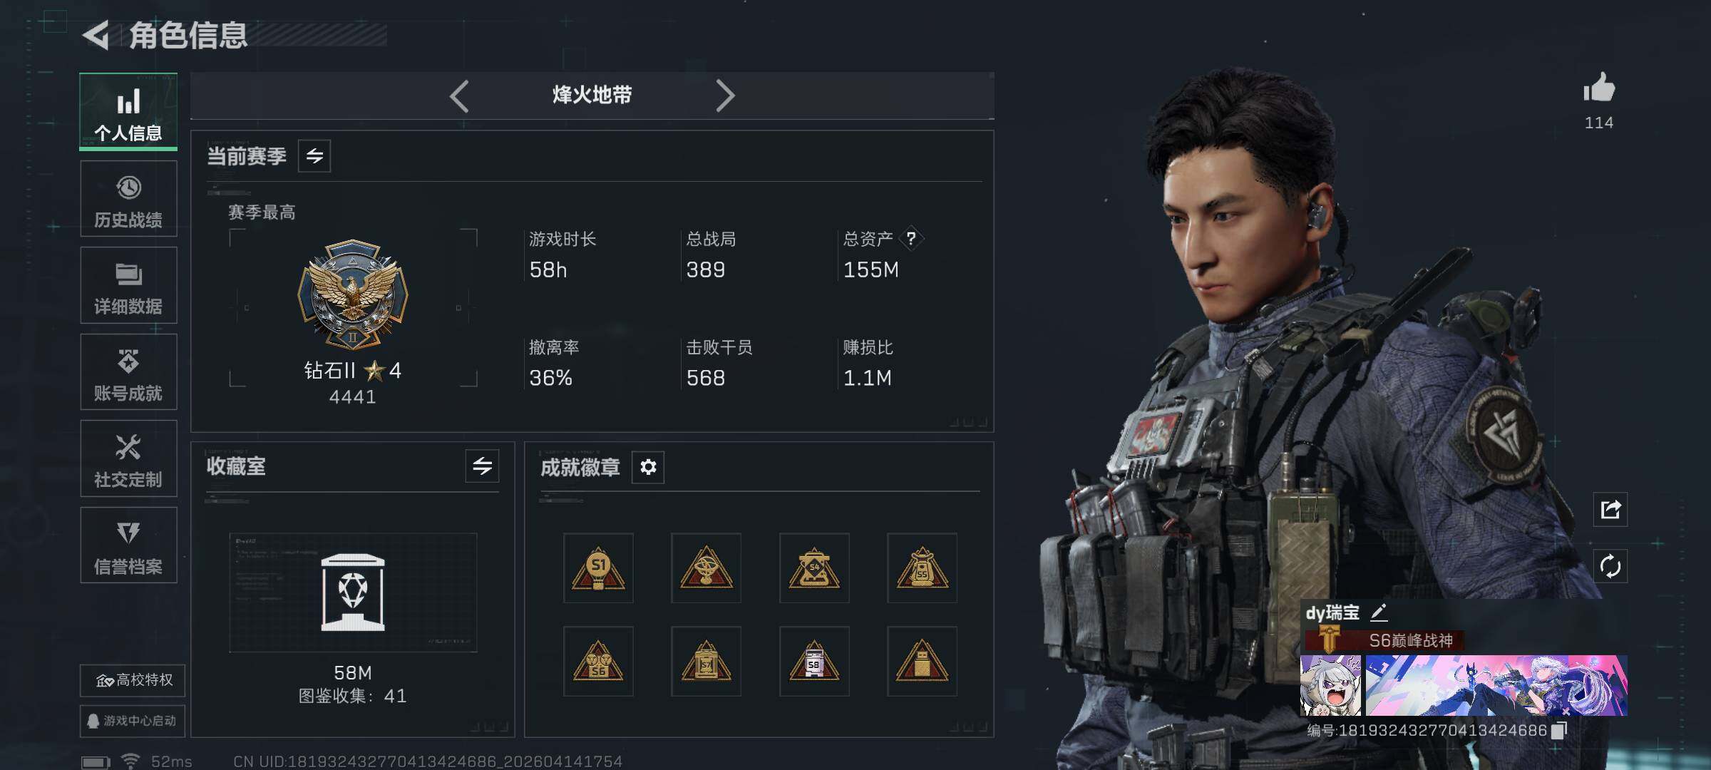Open the 成就徽章 settings gear
Viewport: 1711px width, 770px height.
[x=648, y=467]
